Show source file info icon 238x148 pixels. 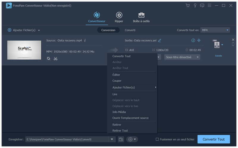(x=85, y=41)
